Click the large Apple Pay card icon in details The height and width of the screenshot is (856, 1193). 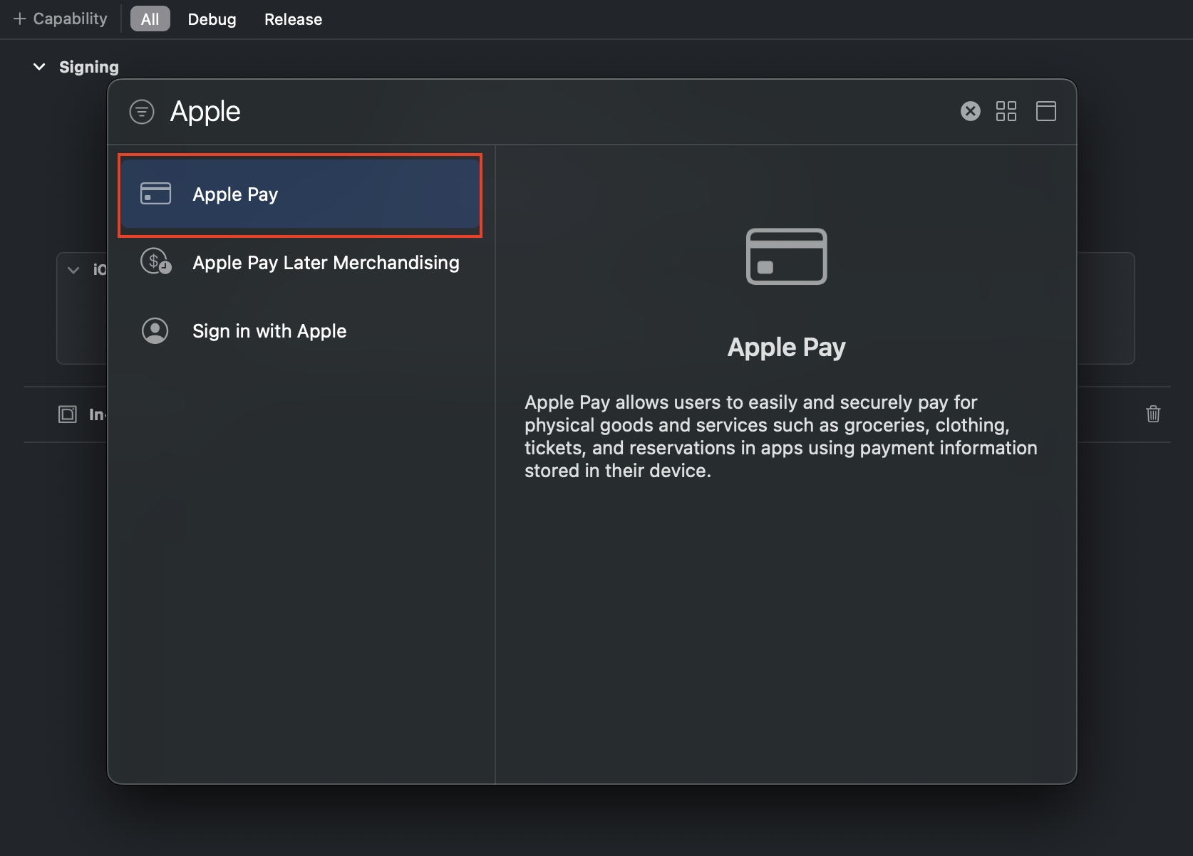[786, 256]
